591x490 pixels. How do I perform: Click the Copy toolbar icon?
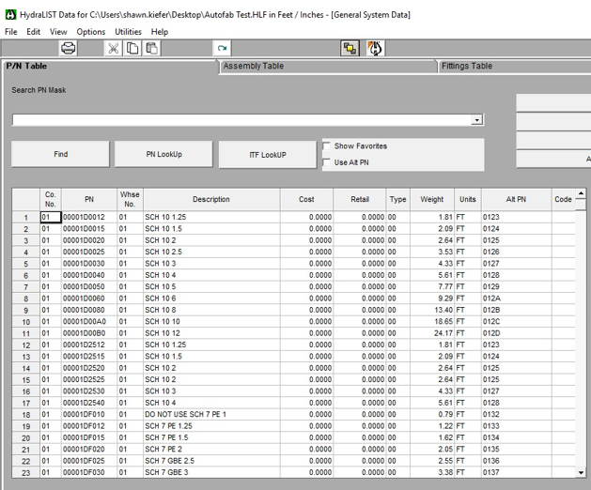tap(132, 49)
